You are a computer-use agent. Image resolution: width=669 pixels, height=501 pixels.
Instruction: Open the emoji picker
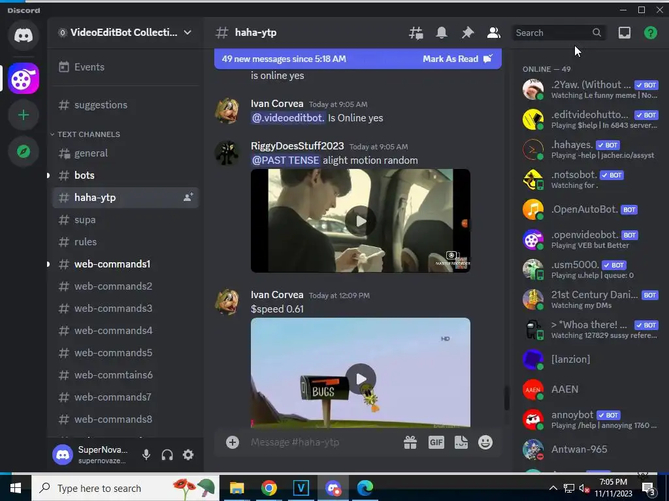(x=485, y=442)
